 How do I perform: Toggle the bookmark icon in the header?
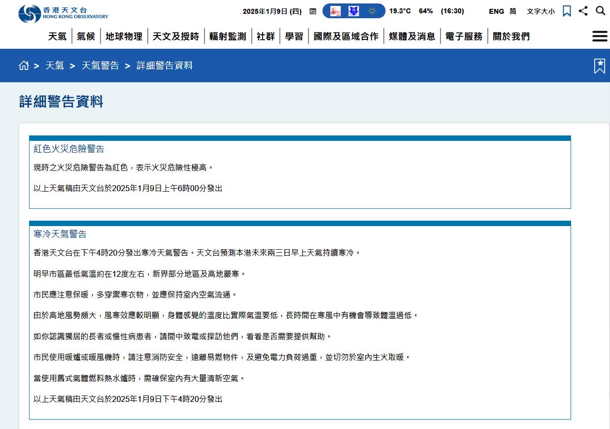coord(567,10)
